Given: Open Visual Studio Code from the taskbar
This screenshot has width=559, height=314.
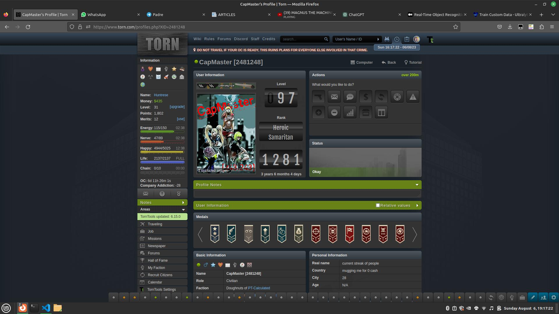Looking at the screenshot, I should [x=46, y=308].
